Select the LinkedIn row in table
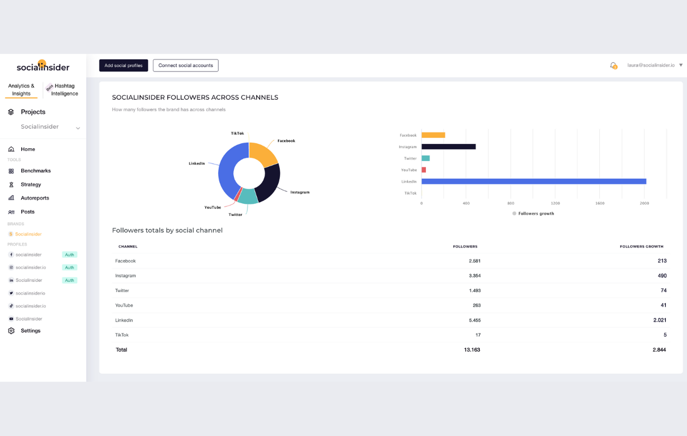 391,320
